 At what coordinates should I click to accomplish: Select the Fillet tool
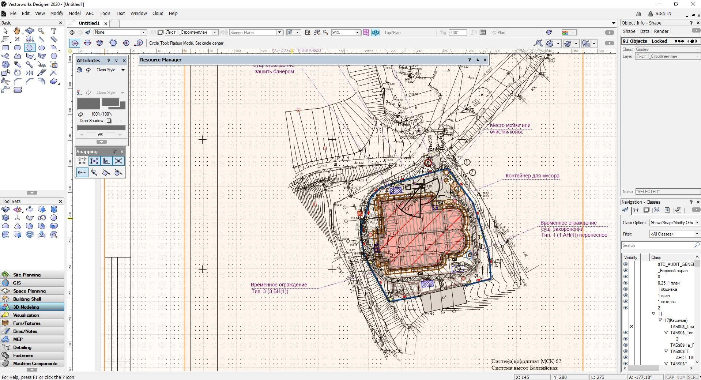click(17, 81)
